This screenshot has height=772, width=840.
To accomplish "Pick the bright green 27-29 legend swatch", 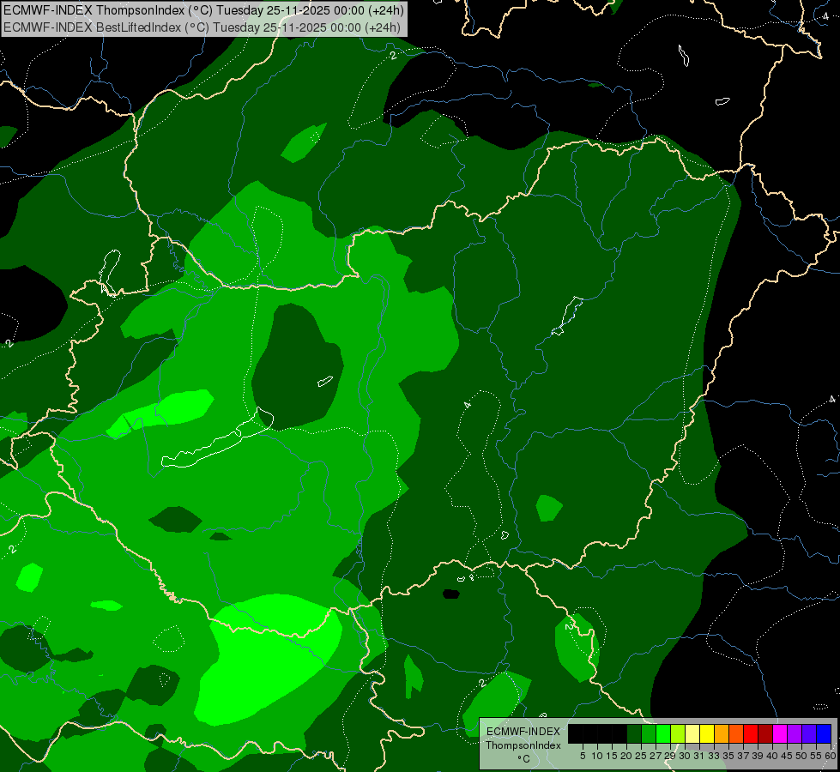I will tap(663, 733).
